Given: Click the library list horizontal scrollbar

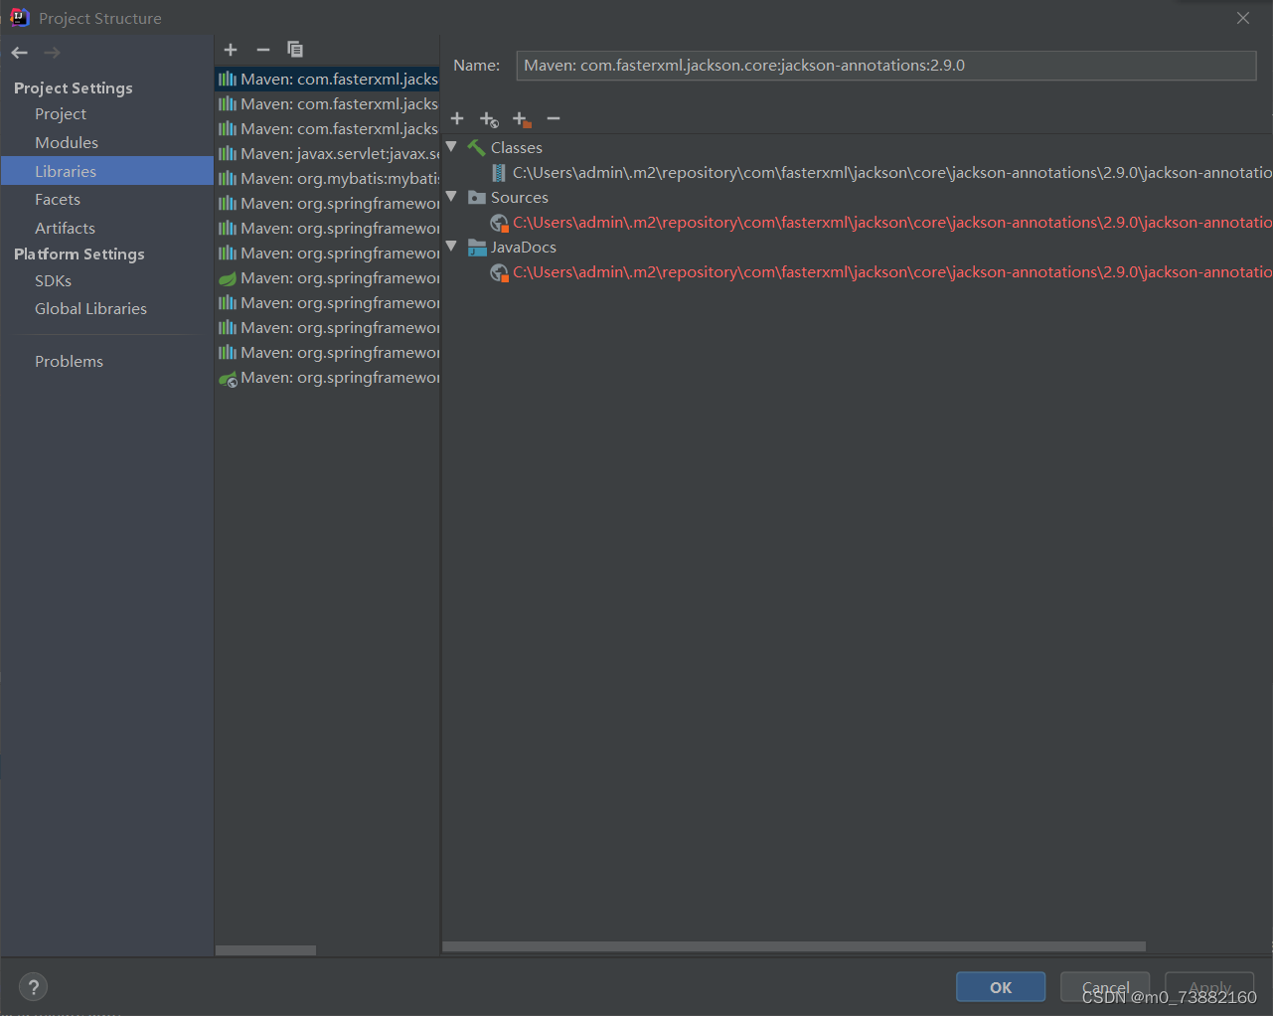Looking at the screenshot, I should [x=265, y=950].
